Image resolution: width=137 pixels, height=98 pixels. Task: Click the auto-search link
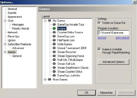(x=122, y=38)
